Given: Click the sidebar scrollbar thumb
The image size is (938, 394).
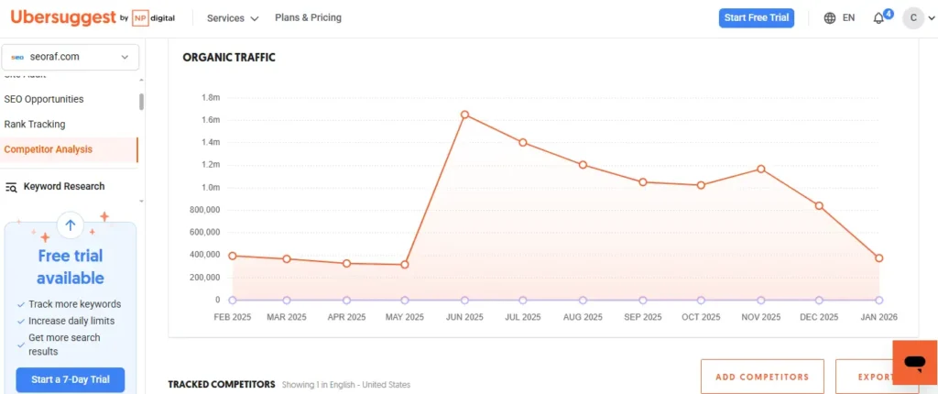Looking at the screenshot, I should click(141, 101).
